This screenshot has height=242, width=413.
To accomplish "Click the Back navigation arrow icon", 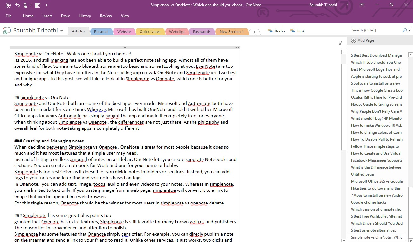I will point(8,5).
